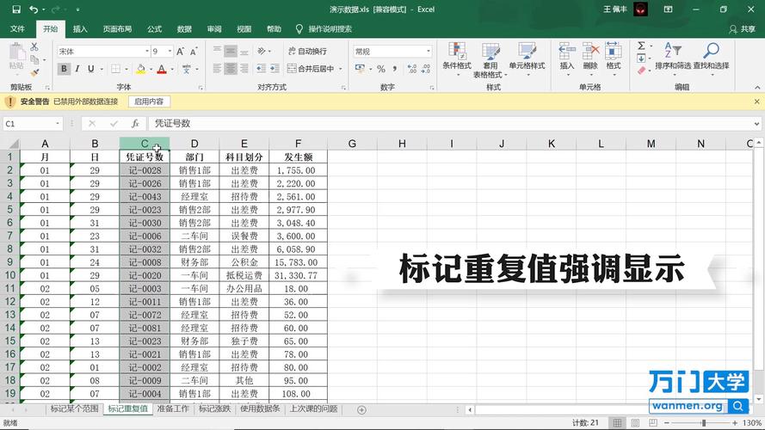Switch to the 插入 ribbon tab
Screen dimensions: 765x430
[x=80, y=28]
